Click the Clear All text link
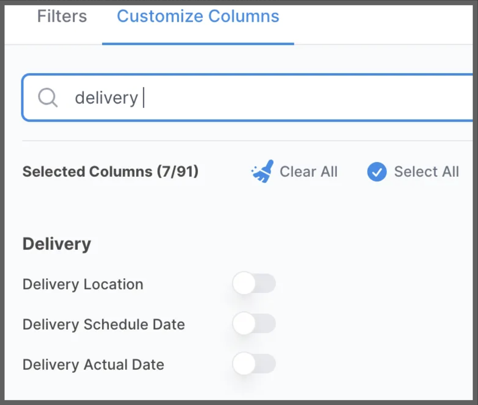Image resolution: width=478 pixels, height=405 pixels. (x=308, y=172)
